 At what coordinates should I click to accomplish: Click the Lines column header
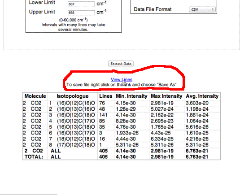click(106, 96)
